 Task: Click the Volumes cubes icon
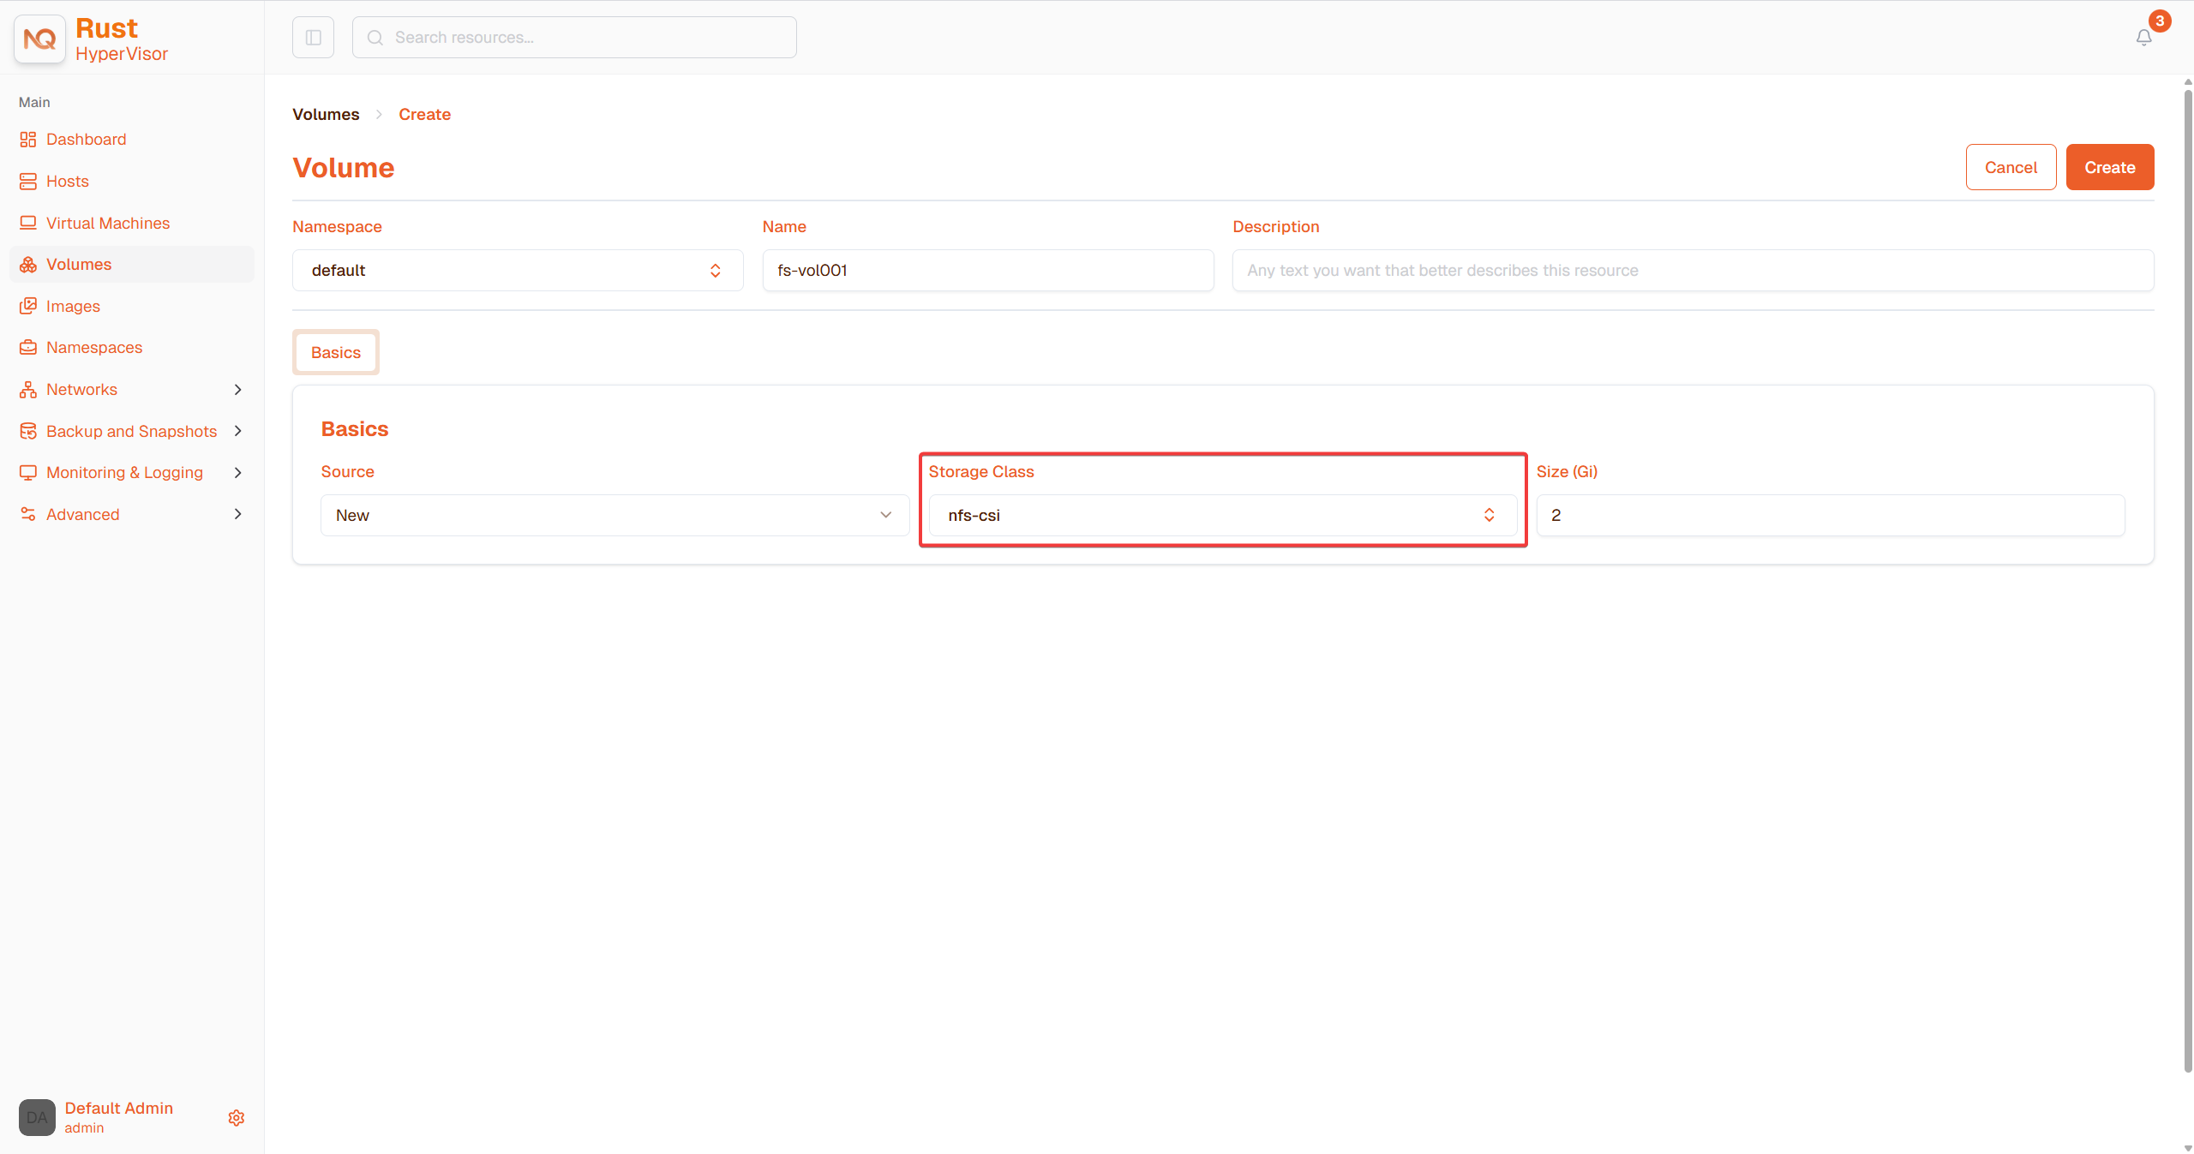point(28,265)
